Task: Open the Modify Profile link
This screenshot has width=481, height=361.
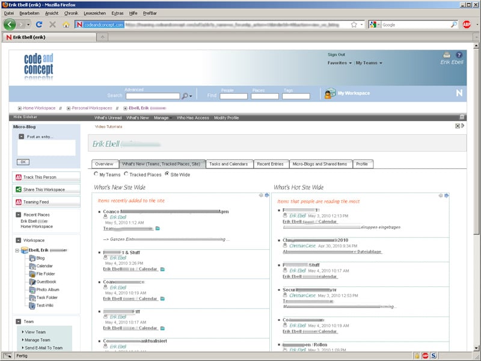Action: 227,118
